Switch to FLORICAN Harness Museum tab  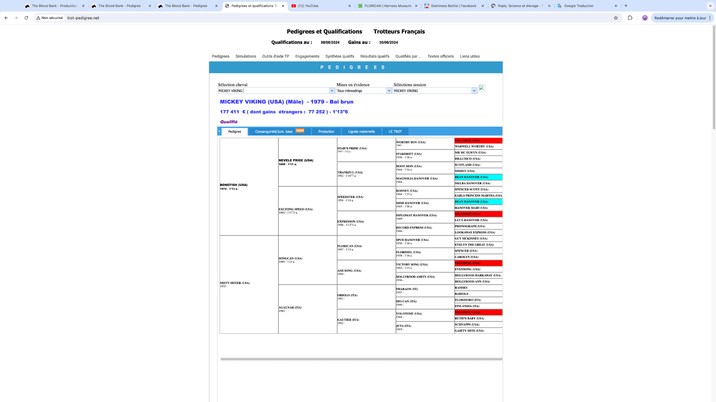tap(388, 6)
